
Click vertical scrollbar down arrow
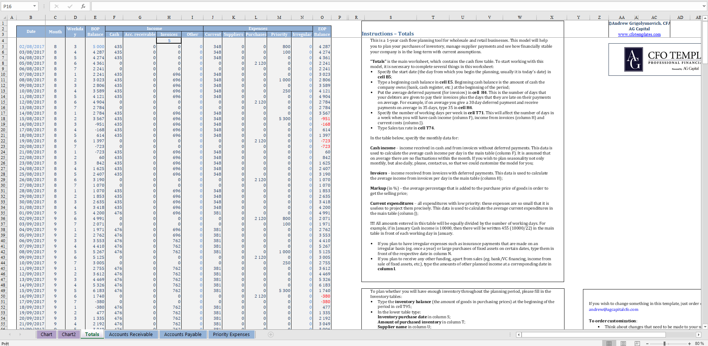[705, 327]
